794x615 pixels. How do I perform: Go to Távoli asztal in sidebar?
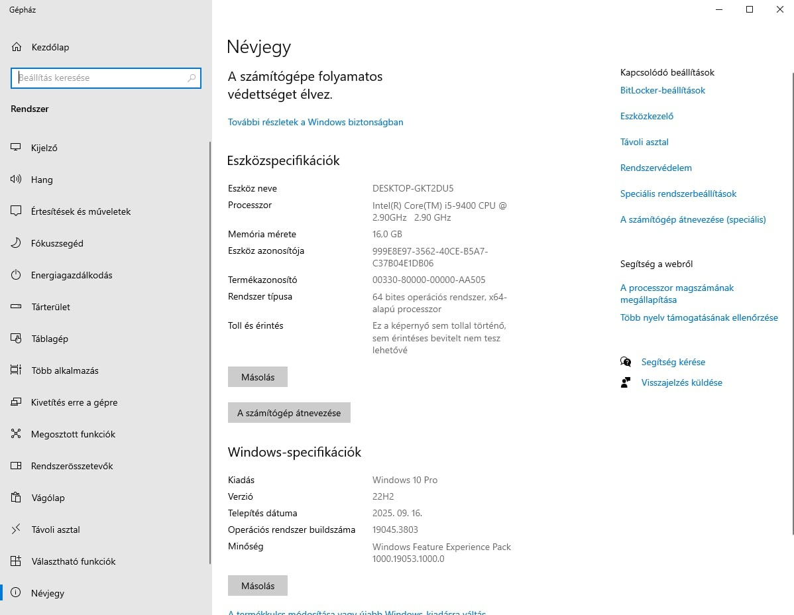click(56, 530)
